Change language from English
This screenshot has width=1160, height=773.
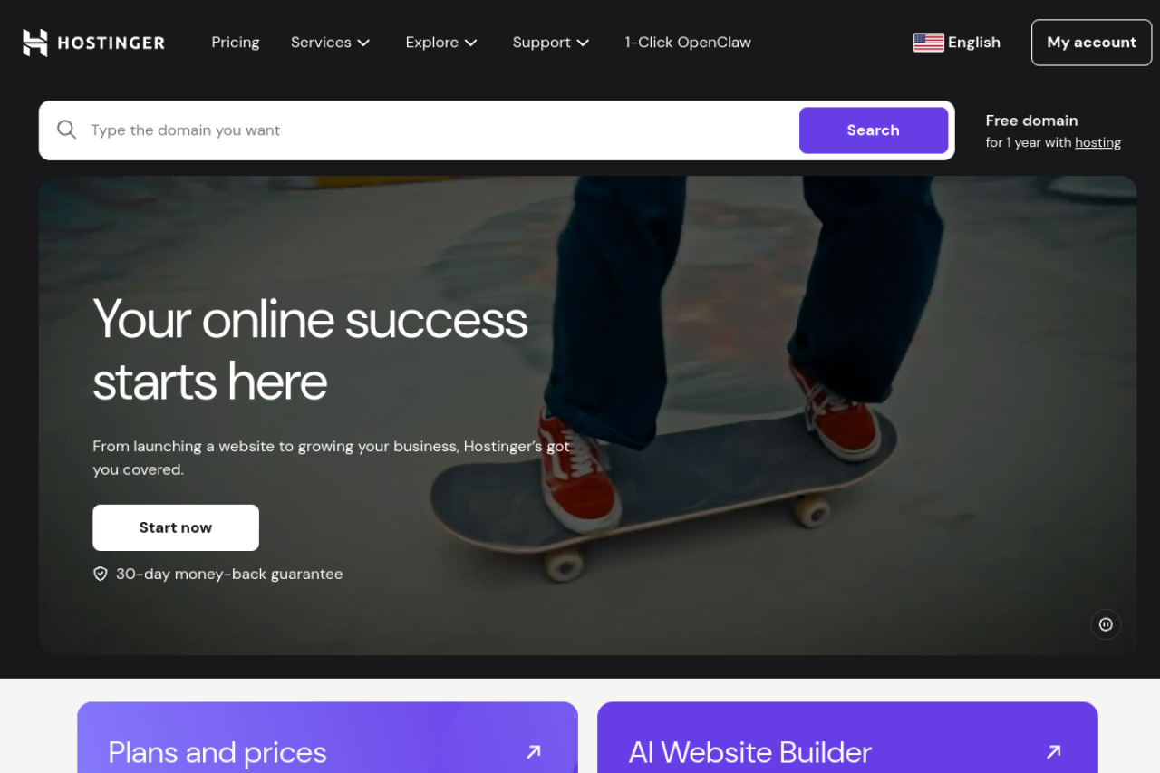pyautogui.click(x=957, y=43)
